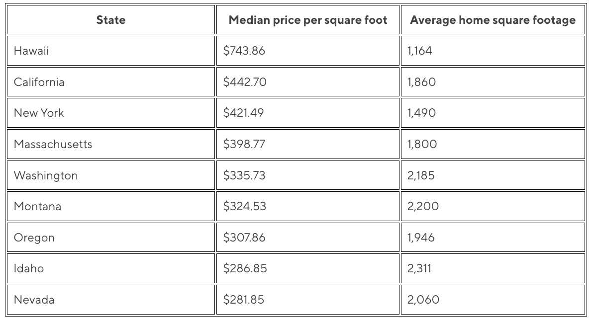The height and width of the screenshot is (320, 593).
Task: Click the $442.70 price value
Action: (245, 82)
